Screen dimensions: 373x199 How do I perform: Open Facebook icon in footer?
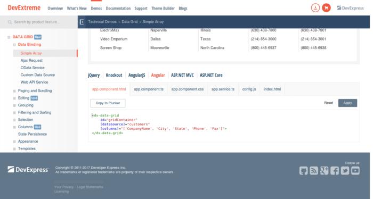[x=335, y=170]
